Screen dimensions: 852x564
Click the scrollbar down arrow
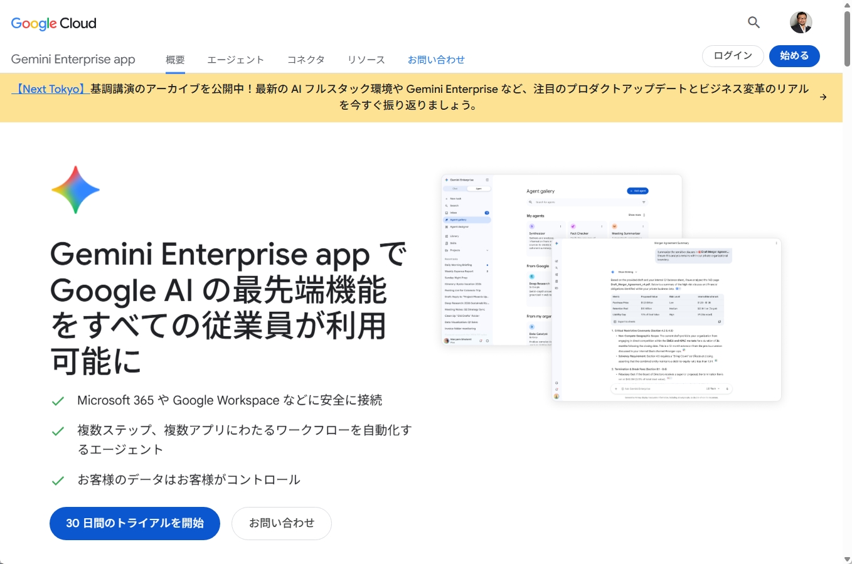[847, 559]
